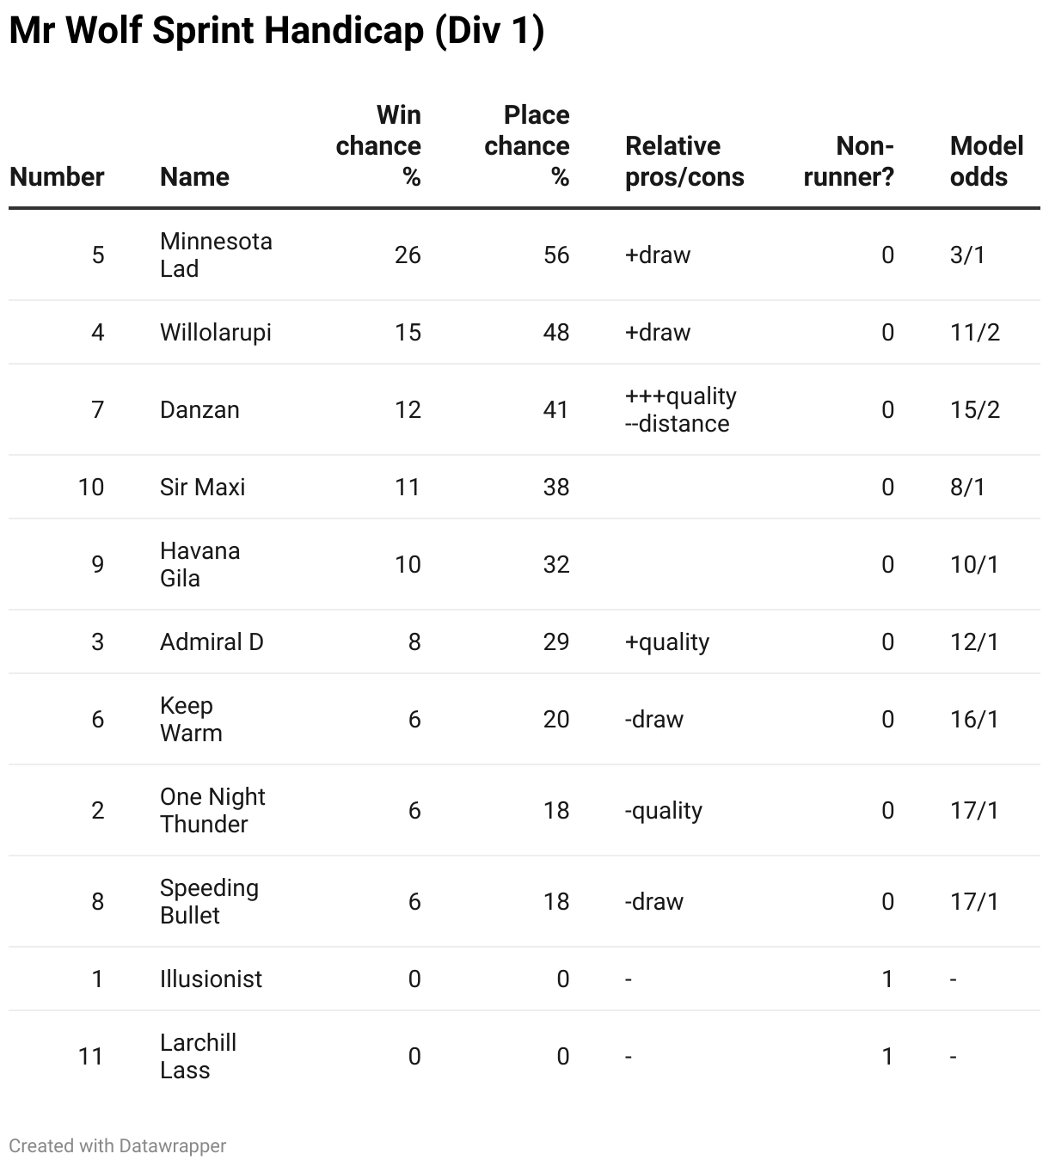Click the Win chance % column header

(378, 145)
